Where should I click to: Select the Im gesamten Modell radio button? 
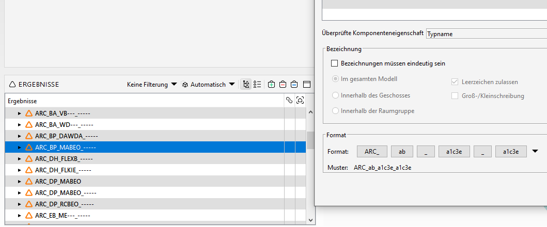[335, 79]
